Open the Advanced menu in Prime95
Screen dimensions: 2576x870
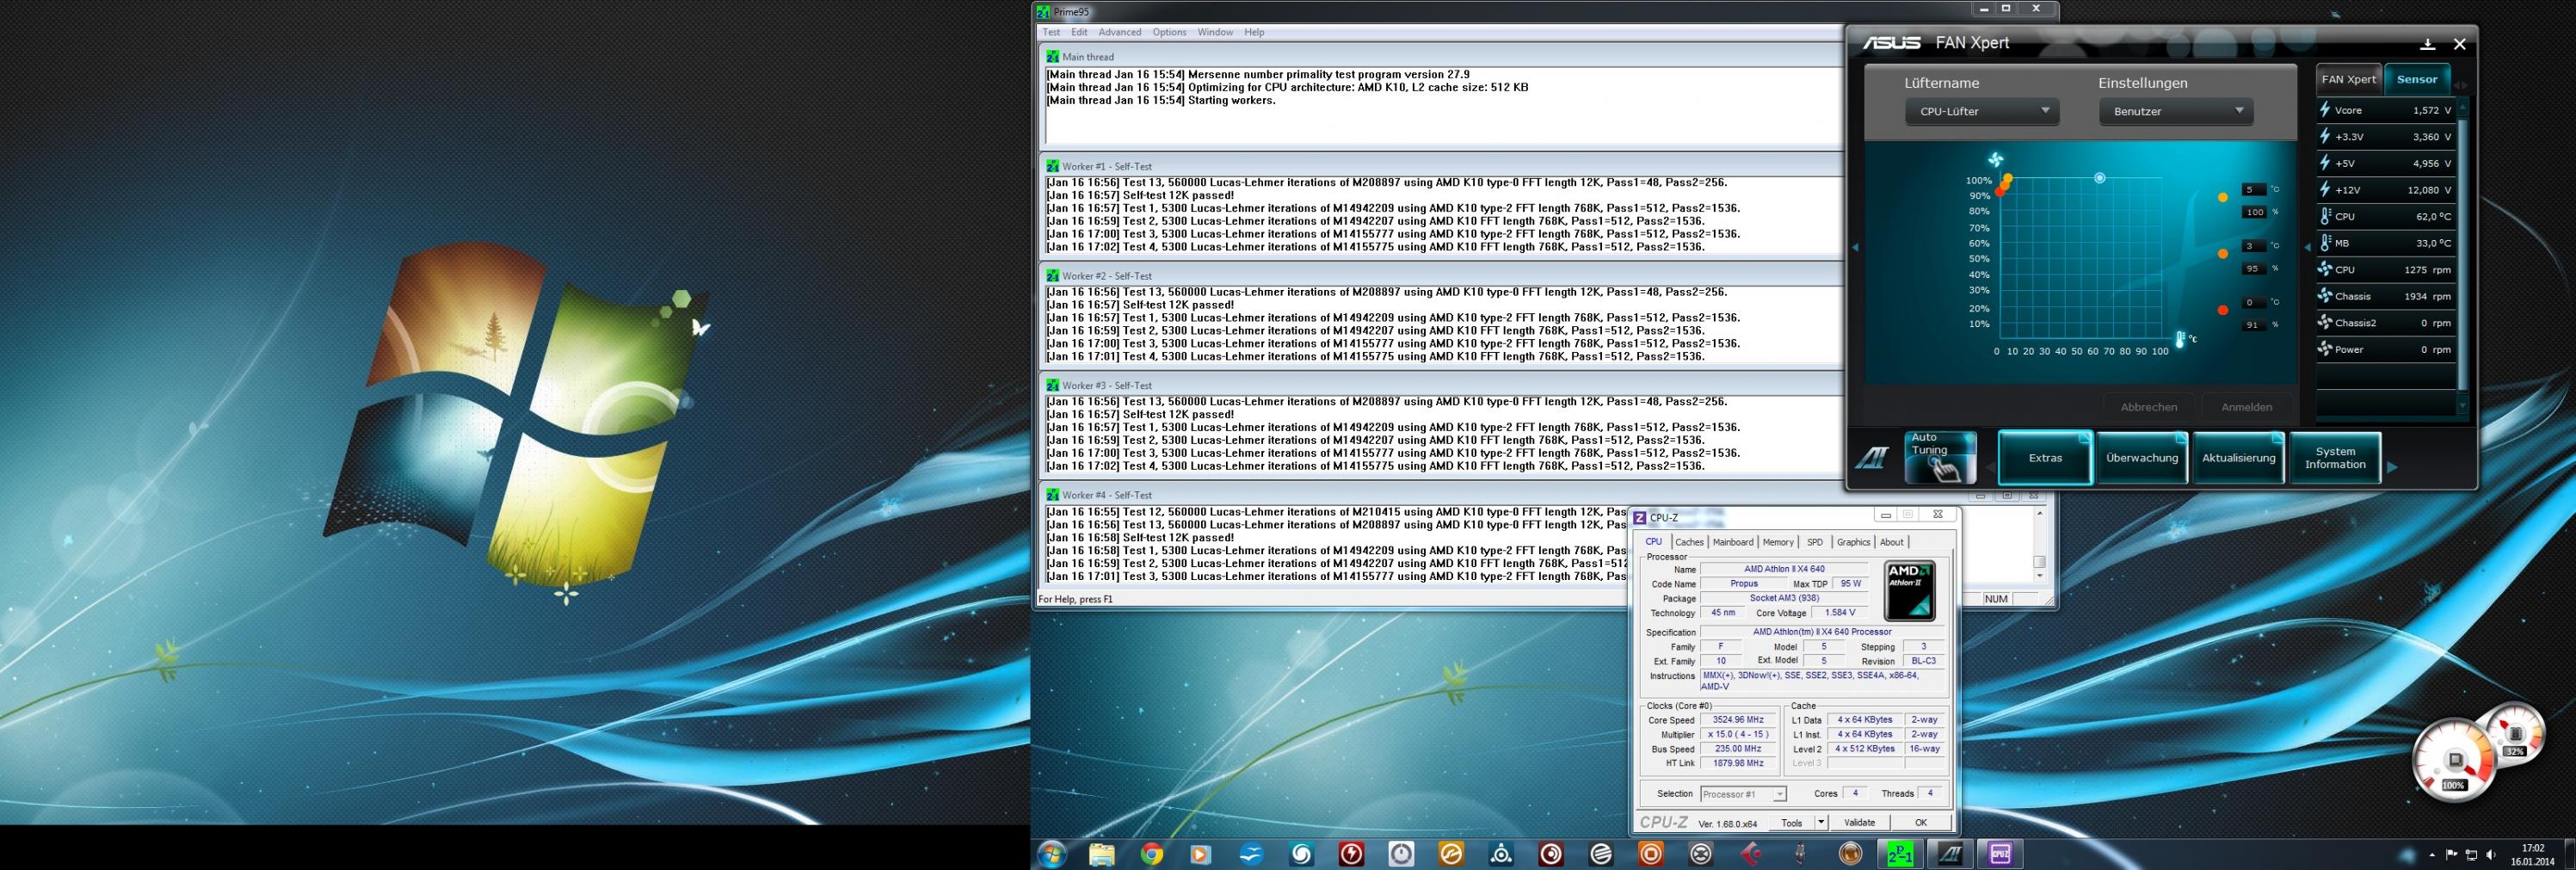pyautogui.click(x=1120, y=32)
